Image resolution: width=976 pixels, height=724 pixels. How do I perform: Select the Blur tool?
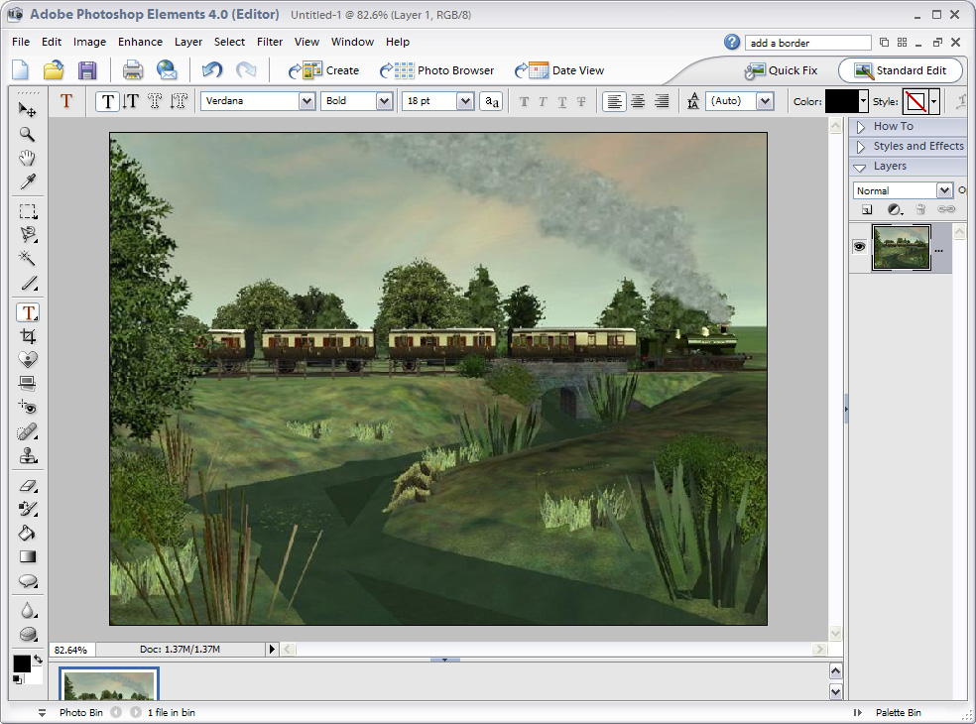[28, 611]
